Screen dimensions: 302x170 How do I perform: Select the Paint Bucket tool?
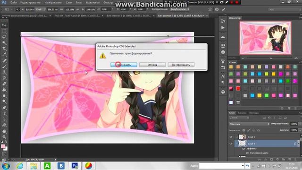4,90
